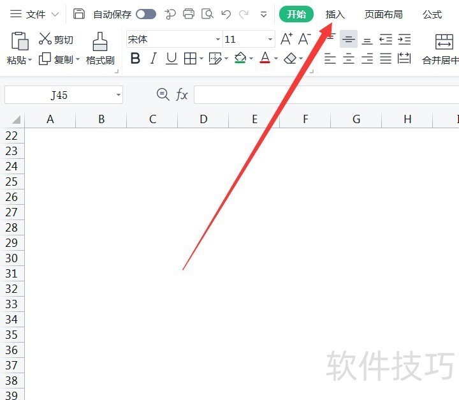The image size is (459, 400).
Task: Click the increase indent icon
Action: coord(404,39)
